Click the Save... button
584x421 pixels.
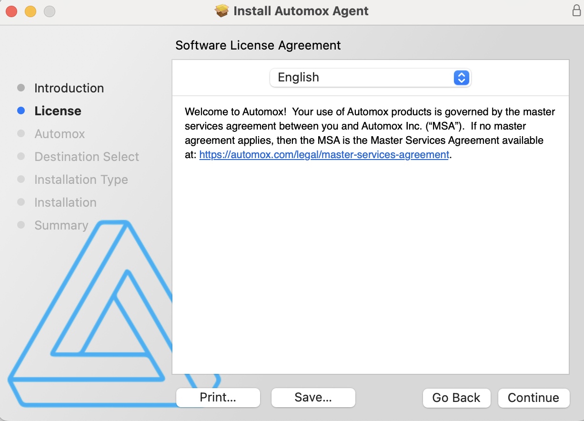pyautogui.click(x=313, y=398)
